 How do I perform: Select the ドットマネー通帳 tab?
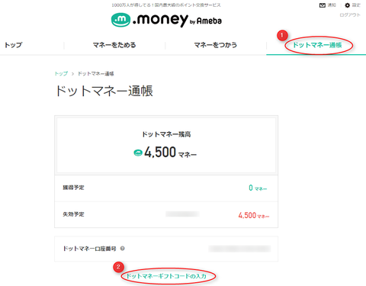point(317,45)
